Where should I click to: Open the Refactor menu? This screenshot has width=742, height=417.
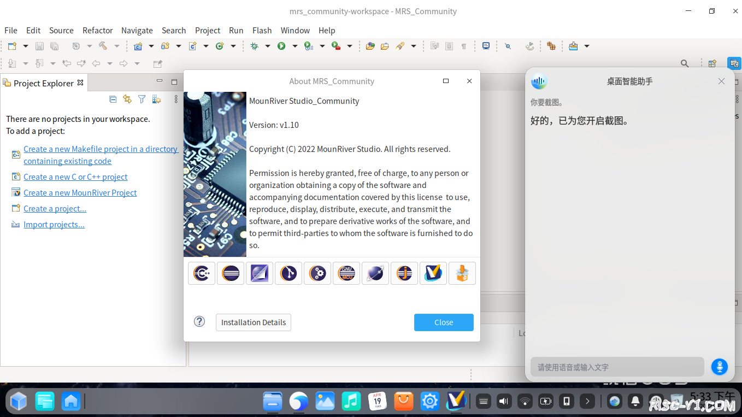98,31
